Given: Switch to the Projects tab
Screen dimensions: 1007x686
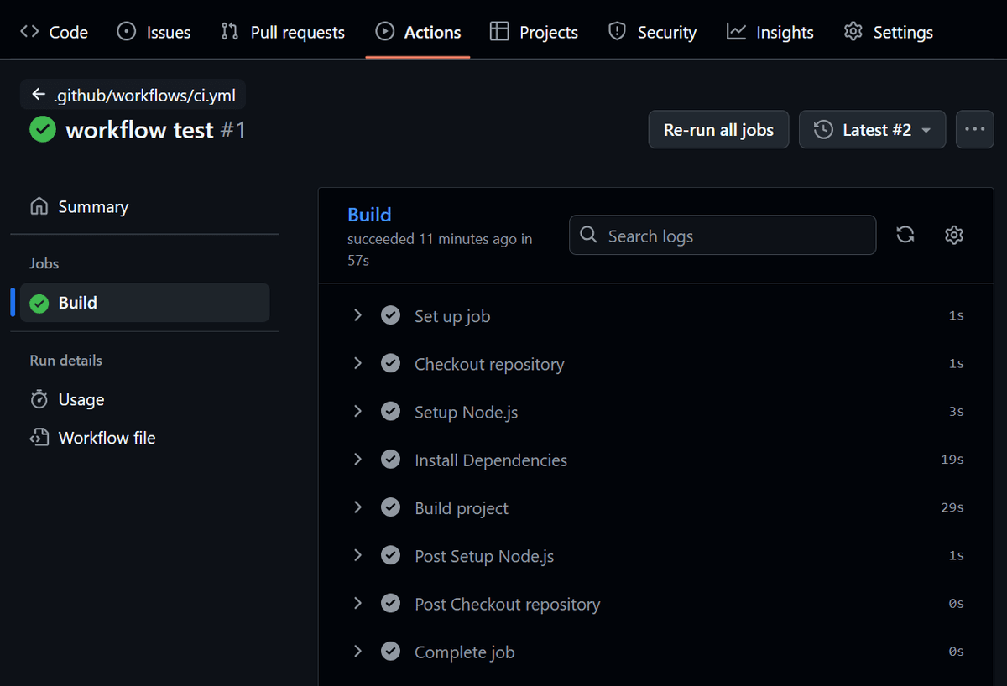Looking at the screenshot, I should coord(534,32).
